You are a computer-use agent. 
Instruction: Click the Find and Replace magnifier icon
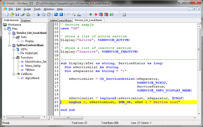(79, 15)
